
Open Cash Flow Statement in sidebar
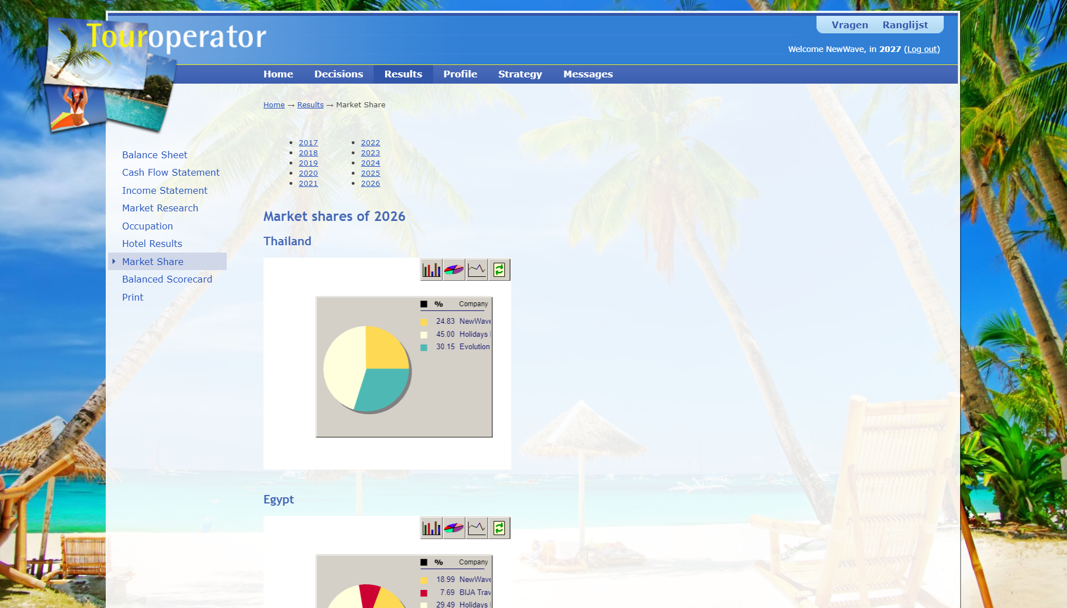[x=171, y=172]
